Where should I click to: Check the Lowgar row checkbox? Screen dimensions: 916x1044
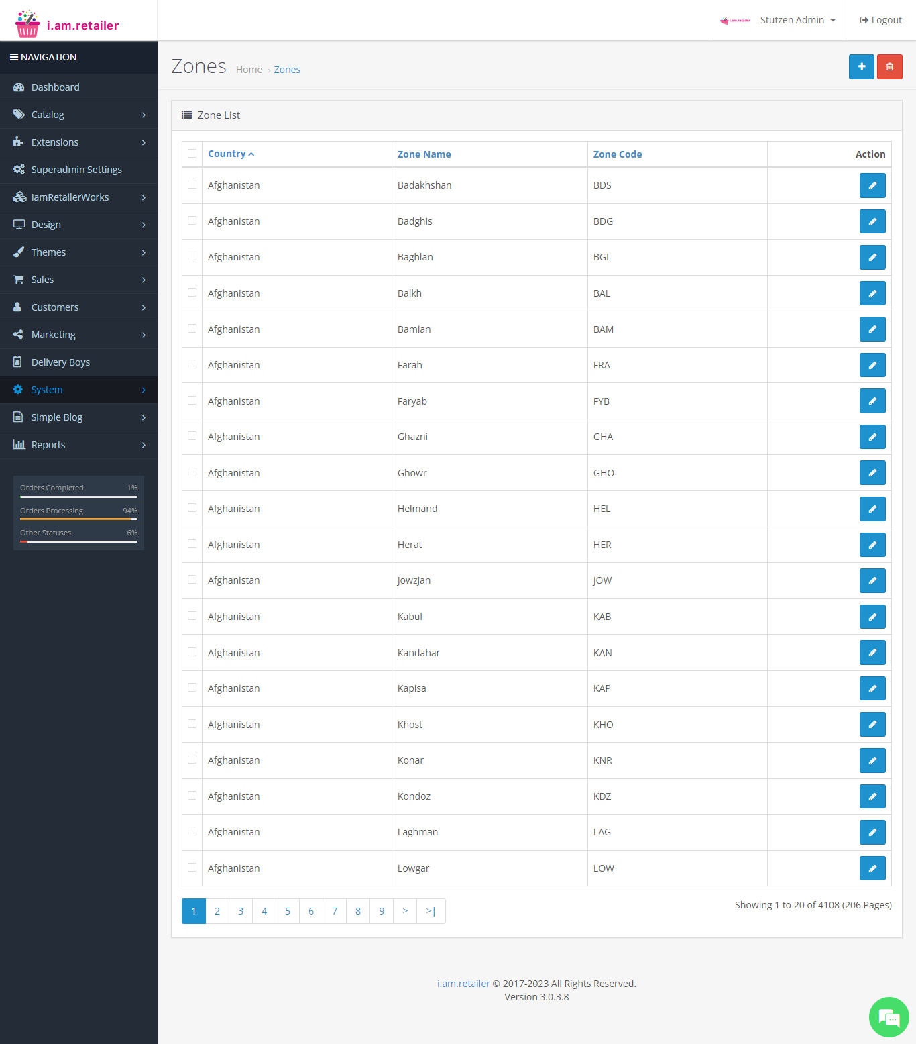point(192,867)
